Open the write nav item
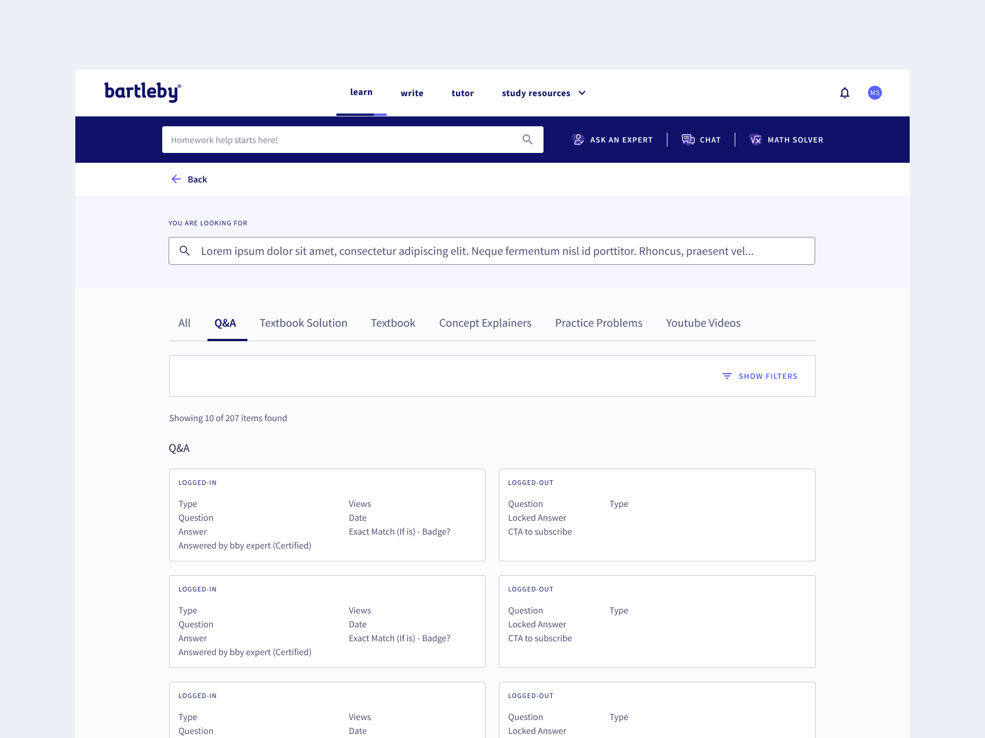 point(412,93)
